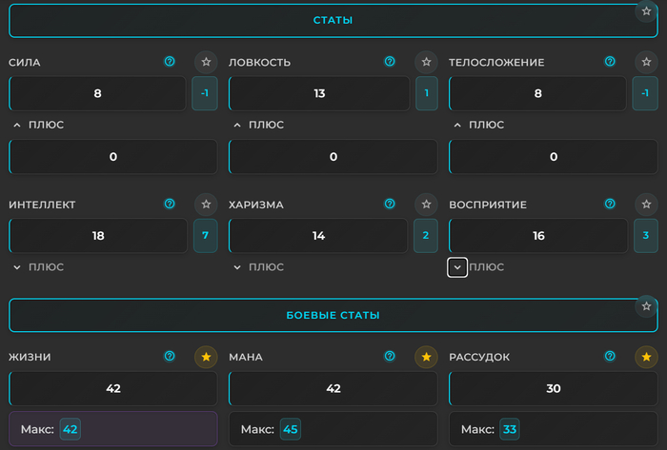The height and width of the screenshot is (450, 667).
Task: Click the help icon next to Ловкость
Action: coord(390,62)
